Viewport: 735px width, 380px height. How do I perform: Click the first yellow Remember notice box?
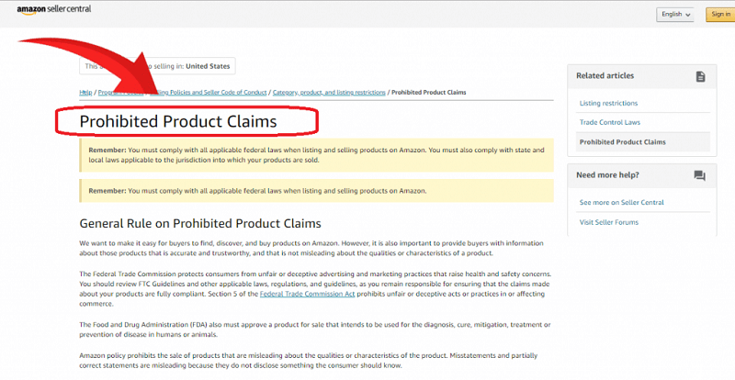[316, 154]
